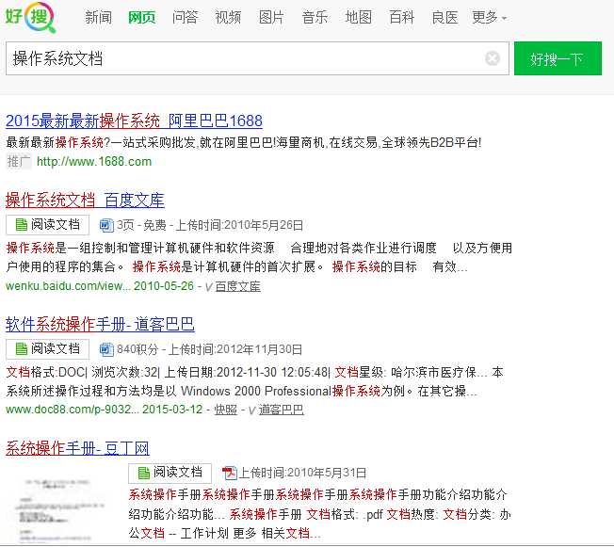Viewport: 614px width, 547px height.
Task: Select the 良医 tab
Action: click(444, 18)
